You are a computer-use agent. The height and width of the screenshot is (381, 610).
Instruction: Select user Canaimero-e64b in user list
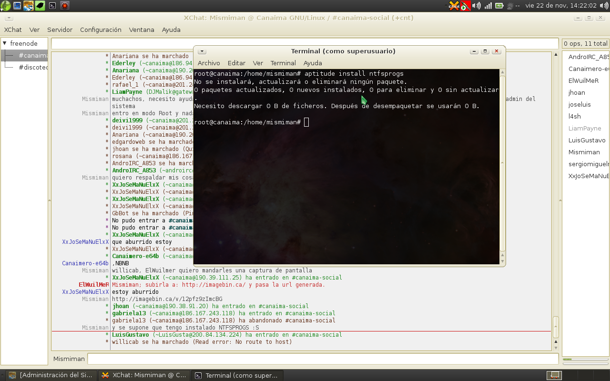pos(588,69)
